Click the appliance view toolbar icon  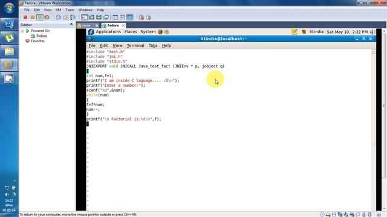point(122,17)
